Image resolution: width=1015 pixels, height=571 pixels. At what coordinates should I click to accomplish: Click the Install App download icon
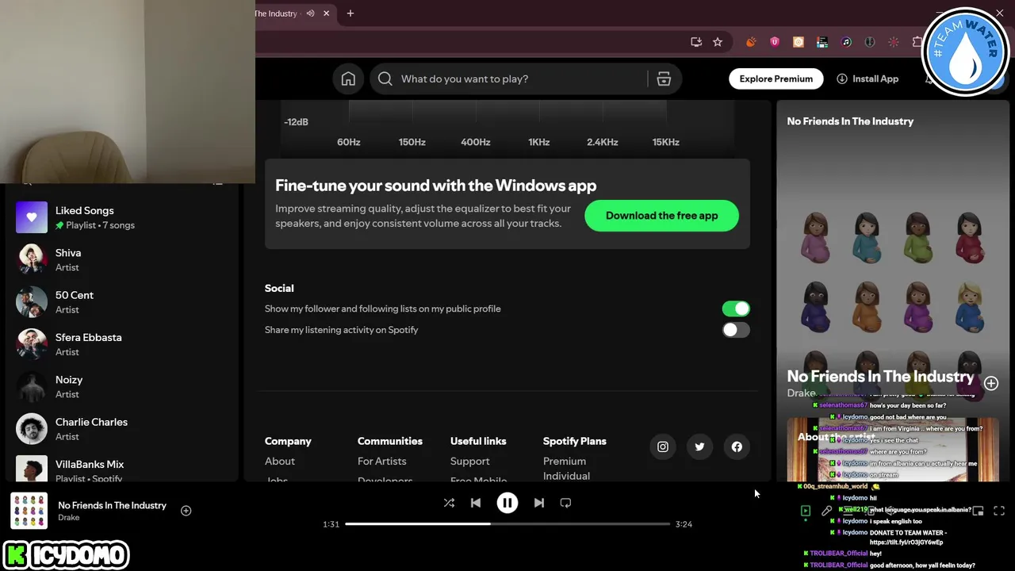tap(841, 79)
